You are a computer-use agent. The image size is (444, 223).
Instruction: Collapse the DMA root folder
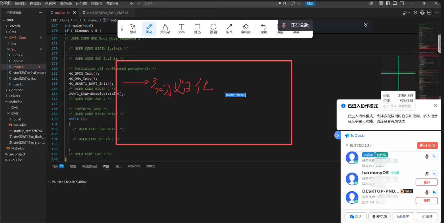pos(10,20)
